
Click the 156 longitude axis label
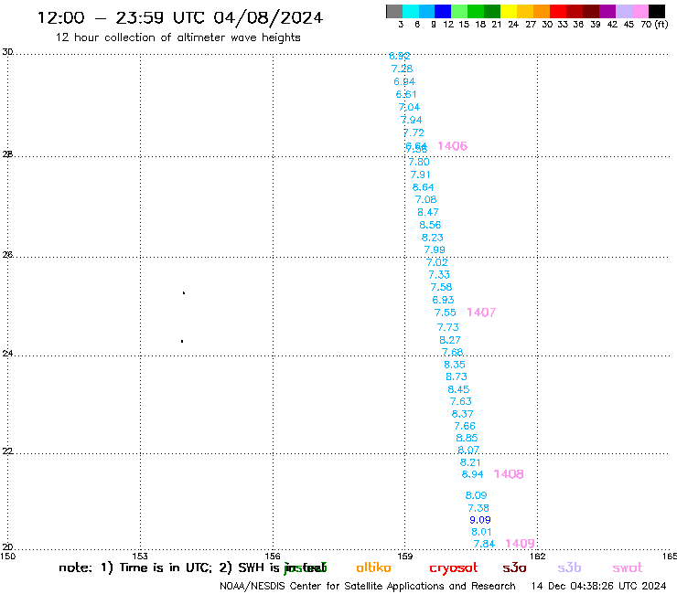click(273, 557)
